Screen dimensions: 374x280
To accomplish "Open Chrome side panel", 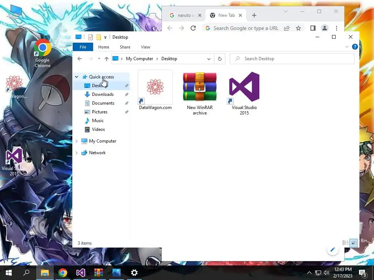I will pyautogui.click(x=313, y=28).
